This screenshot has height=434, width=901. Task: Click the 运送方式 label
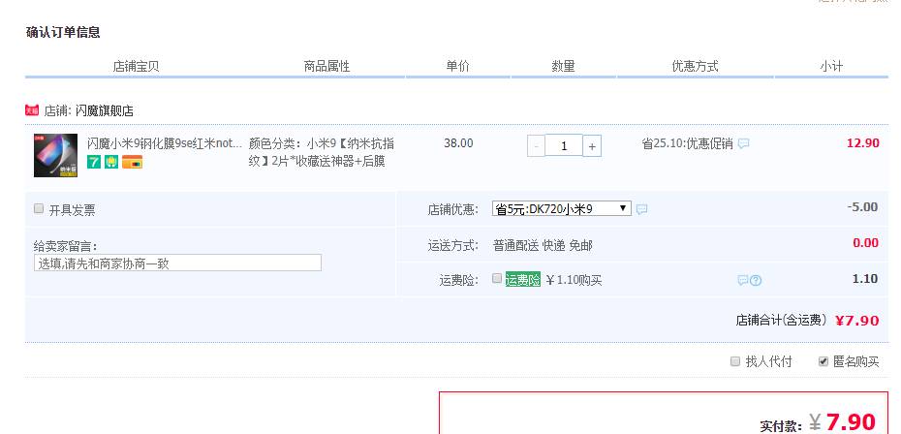point(452,246)
